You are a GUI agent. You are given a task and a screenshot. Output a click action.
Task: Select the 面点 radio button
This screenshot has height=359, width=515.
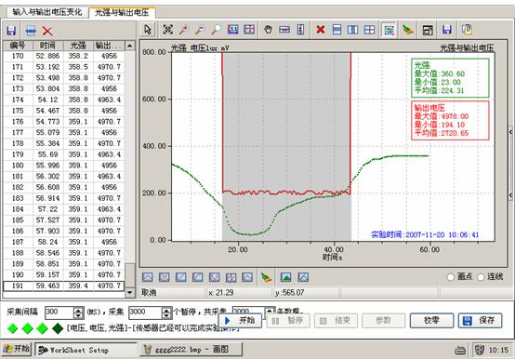451,277
